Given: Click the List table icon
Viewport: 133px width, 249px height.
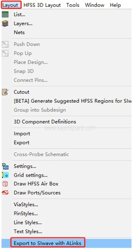Looking at the screenshot, I should pos(5,15).
